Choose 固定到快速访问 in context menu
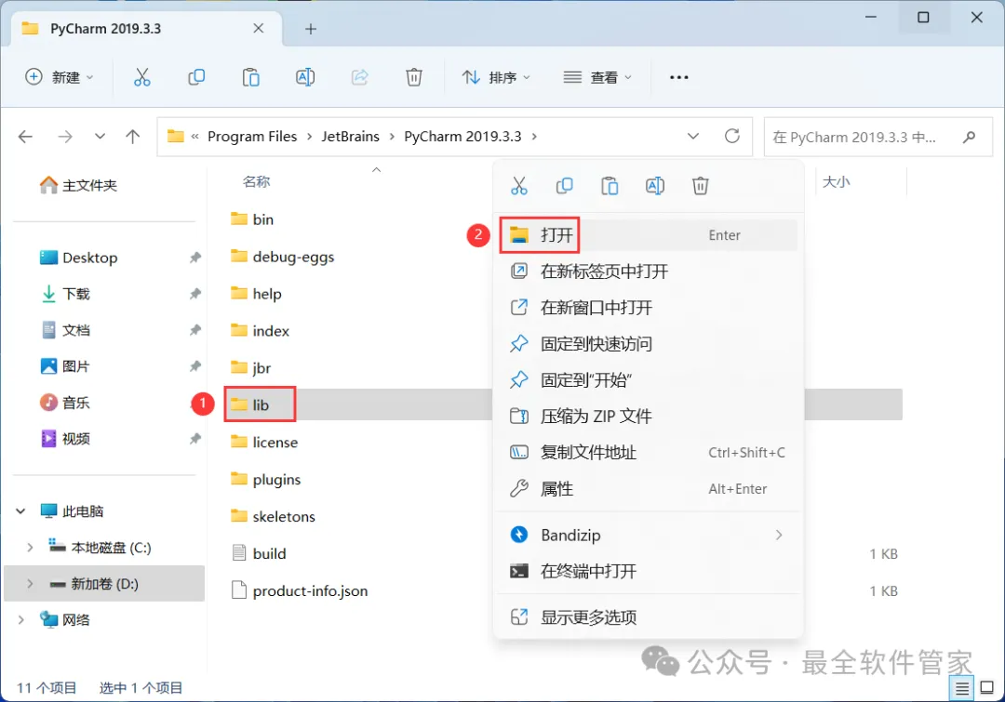This screenshot has width=1005, height=702. pyautogui.click(x=649, y=344)
